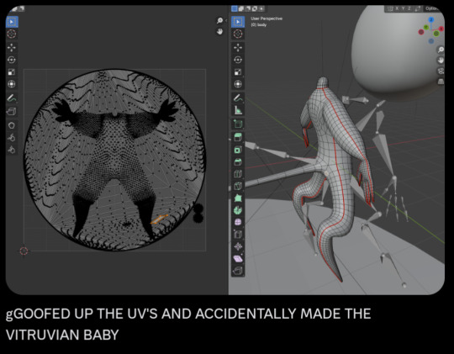
Task: Enable Intersect selection mode in 3D viewport header
Action: (261, 8)
